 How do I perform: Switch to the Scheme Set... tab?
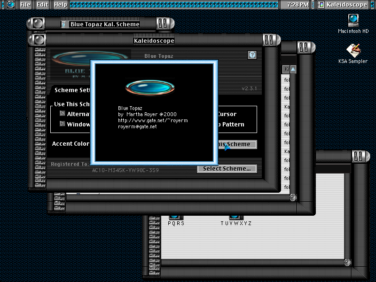pos(72,90)
